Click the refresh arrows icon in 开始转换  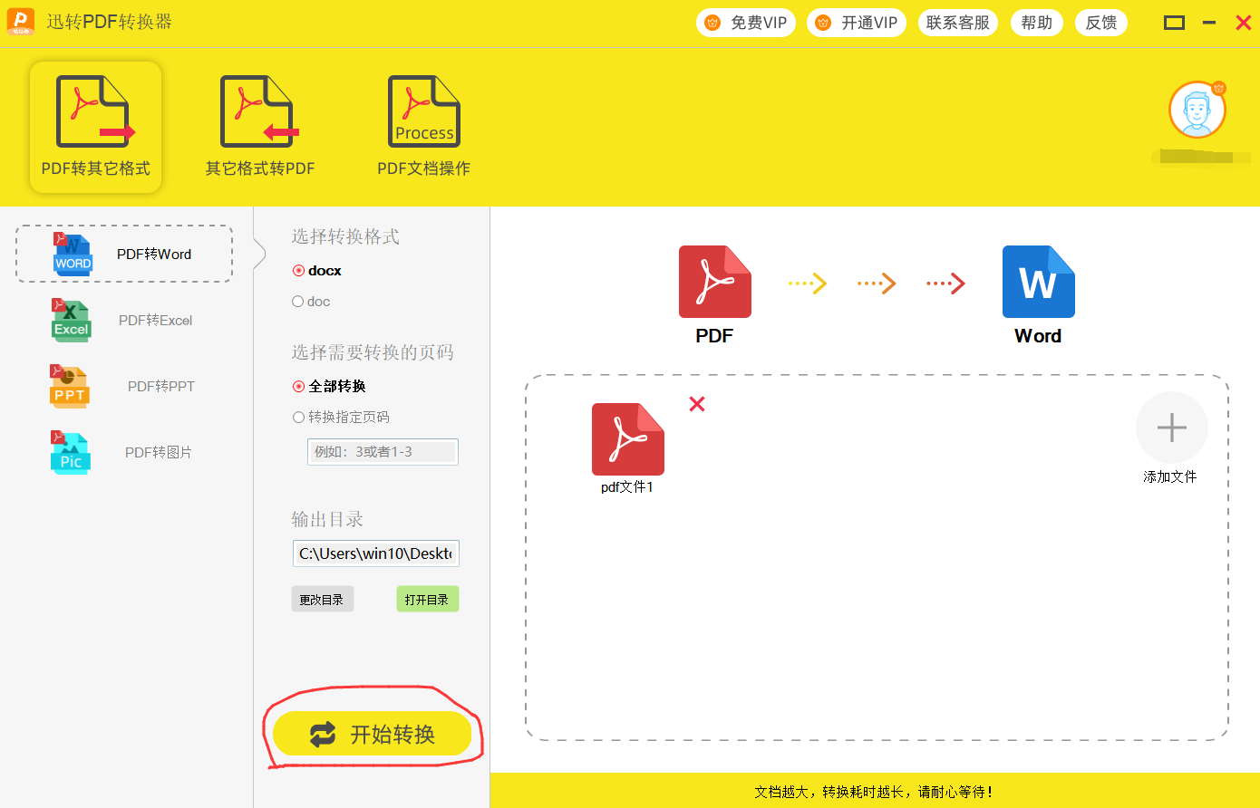pyautogui.click(x=323, y=735)
